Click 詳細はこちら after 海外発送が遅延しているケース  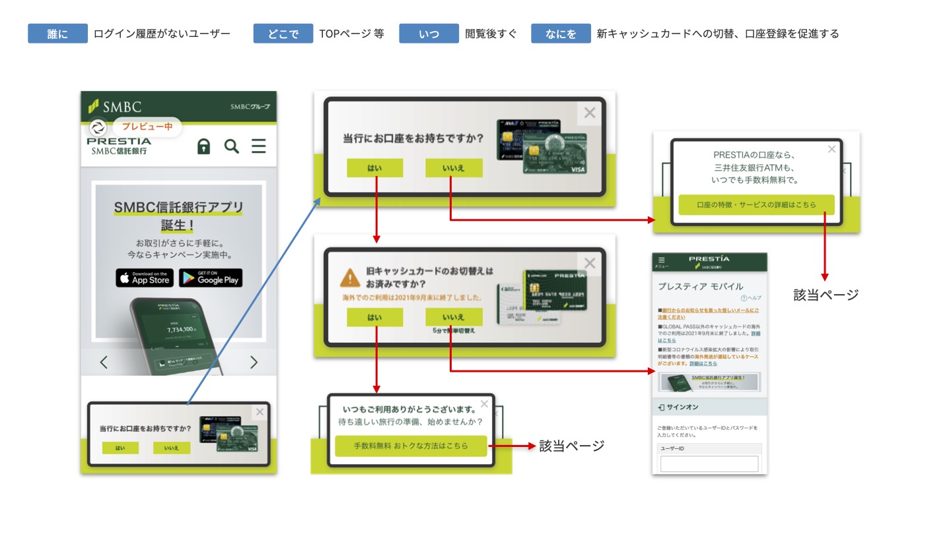[x=703, y=363]
